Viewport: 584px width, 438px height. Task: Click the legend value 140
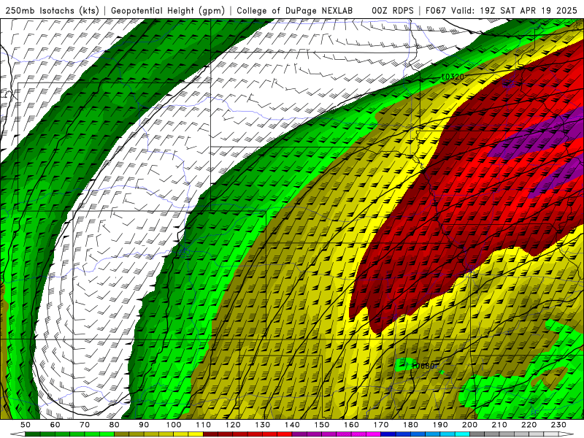click(292, 425)
